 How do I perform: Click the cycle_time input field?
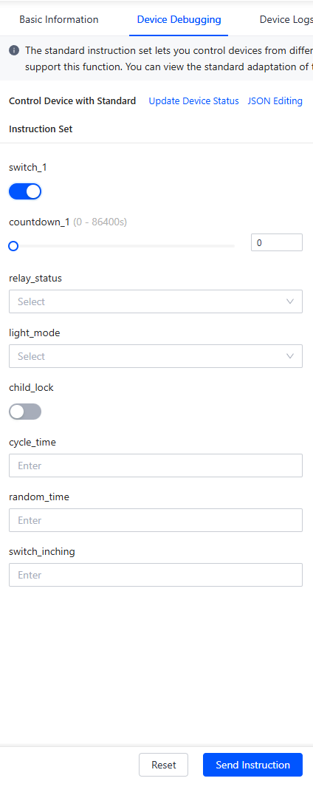[156, 465]
